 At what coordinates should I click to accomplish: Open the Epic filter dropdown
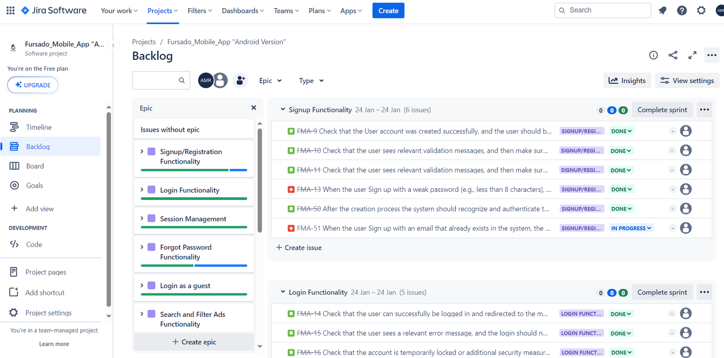click(x=270, y=81)
